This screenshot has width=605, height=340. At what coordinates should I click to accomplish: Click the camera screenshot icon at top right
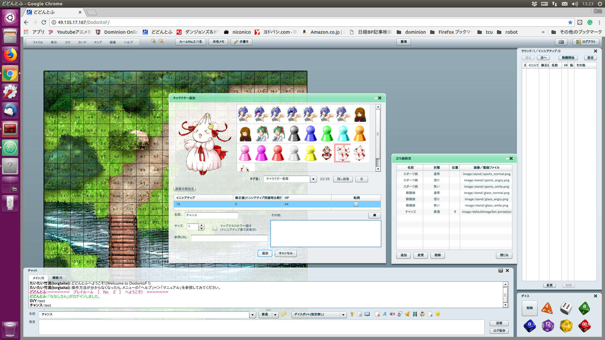[x=561, y=42]
